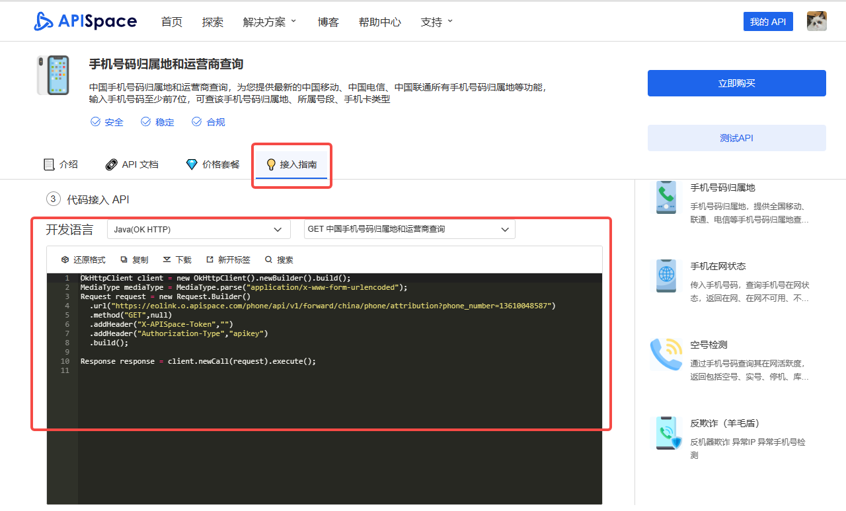Image resolution: width=846 pixels, height=511 pixels.
Task: Click the 还原格式 cube icon
Action: pos(65,260)
